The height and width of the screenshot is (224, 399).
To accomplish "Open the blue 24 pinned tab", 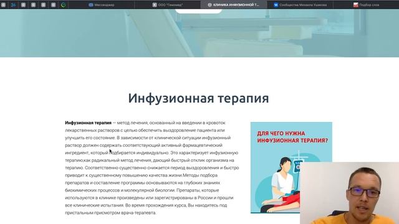I will [x=13, y=5].
